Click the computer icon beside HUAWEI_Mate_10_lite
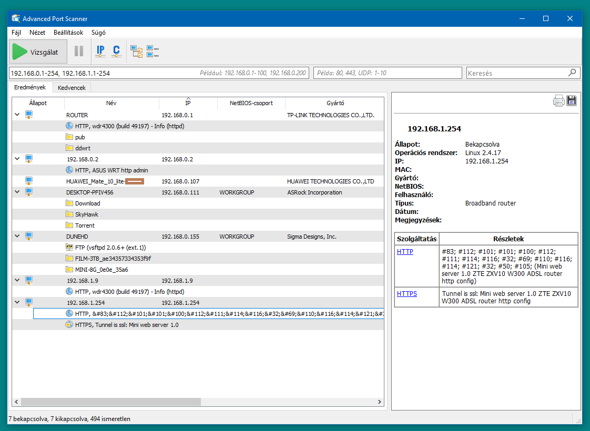Image resolution: width=590 pixels, height=431 pixels. point(28,181)
